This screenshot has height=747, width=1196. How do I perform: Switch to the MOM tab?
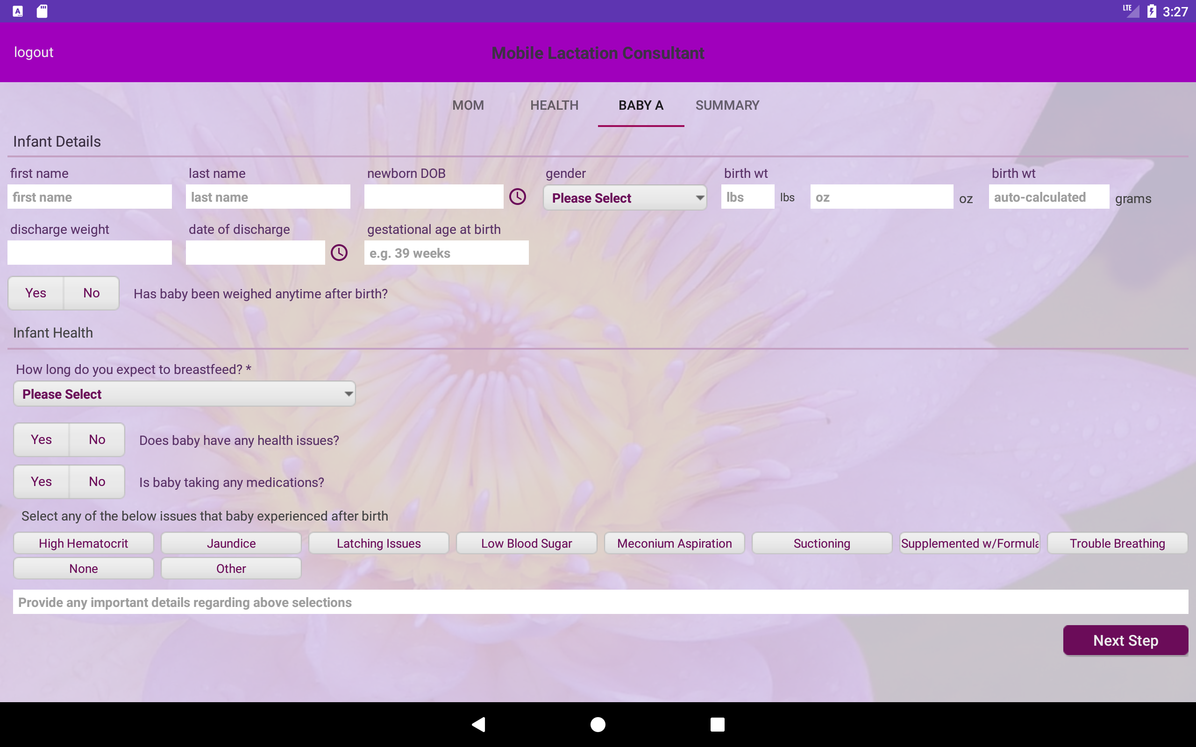coord(468,105)
